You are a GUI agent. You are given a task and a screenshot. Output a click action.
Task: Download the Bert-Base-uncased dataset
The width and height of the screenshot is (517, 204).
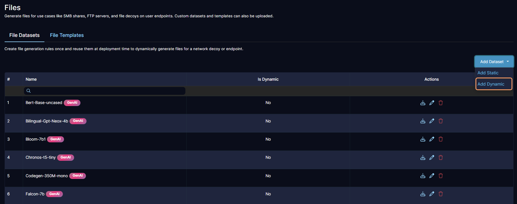tap(423, 103)
